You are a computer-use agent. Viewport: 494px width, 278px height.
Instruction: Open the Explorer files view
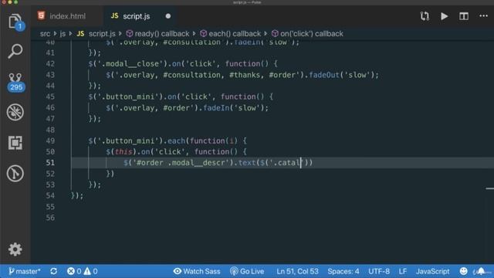click(15, 22)
